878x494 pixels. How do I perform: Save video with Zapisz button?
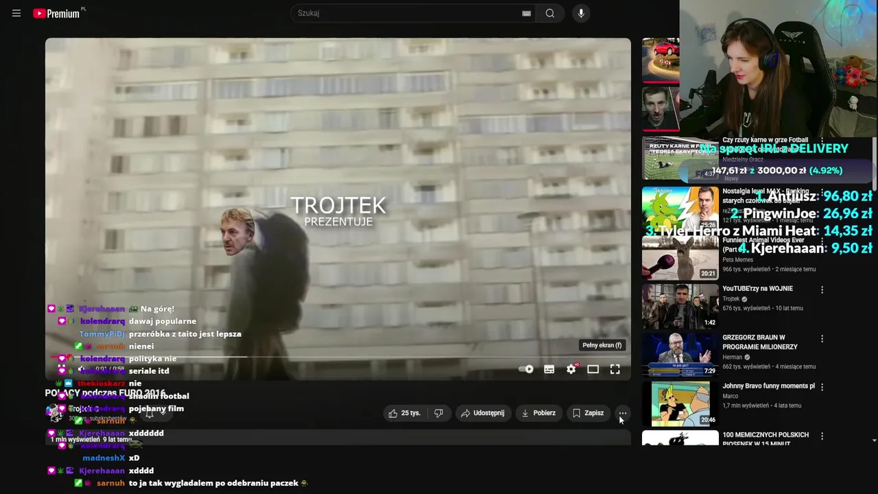[x=588, y=413]
